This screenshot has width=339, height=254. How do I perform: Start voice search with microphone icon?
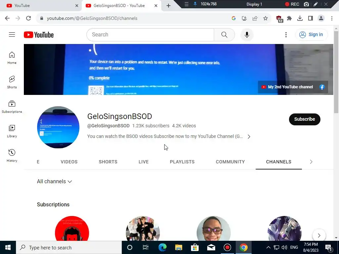tap(247, 34)
